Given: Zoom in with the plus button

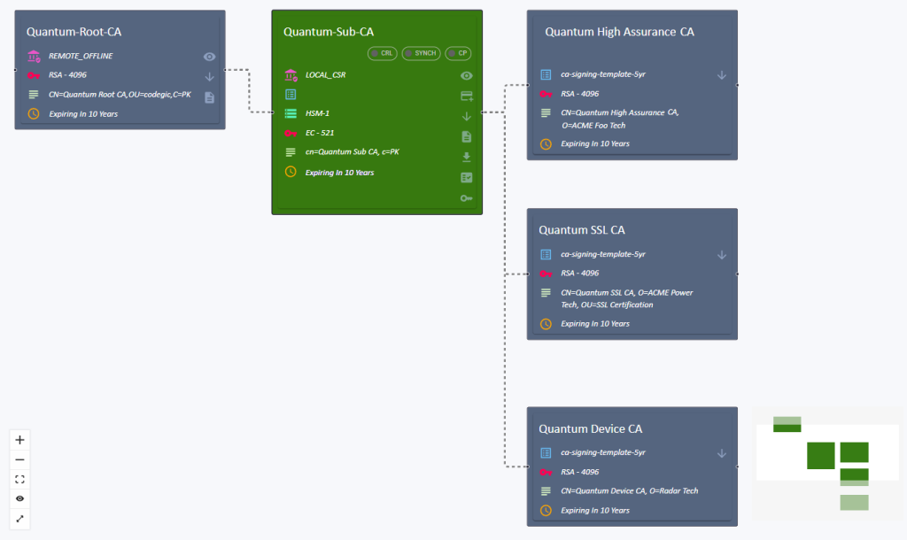Looking at the screenshot, I should [x=19, y=440].
